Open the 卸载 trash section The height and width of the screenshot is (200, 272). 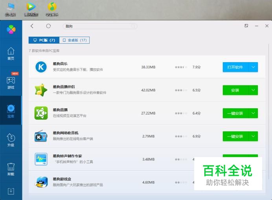coord(11,169)
